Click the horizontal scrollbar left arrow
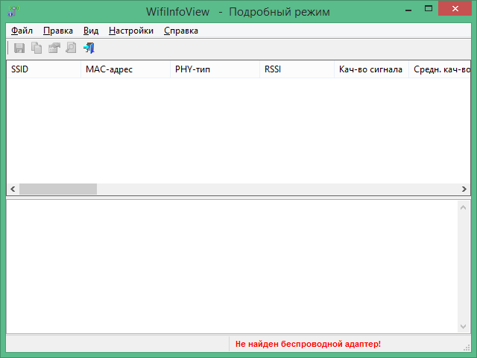 click(x=12, y=189)
